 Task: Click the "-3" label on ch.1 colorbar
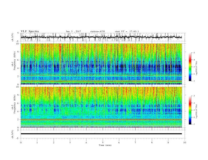tap(194, 53)
